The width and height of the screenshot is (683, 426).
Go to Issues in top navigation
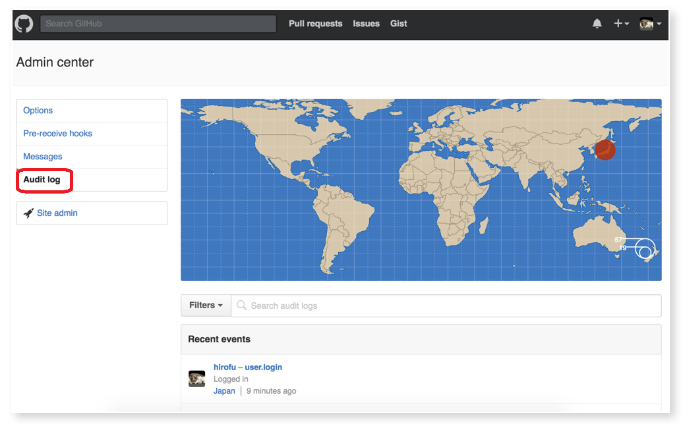pyautogui.click(x=366, y=24)
